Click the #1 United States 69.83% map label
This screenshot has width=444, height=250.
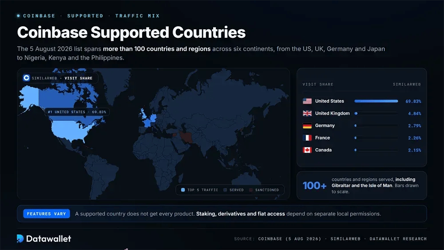(77, 112)
